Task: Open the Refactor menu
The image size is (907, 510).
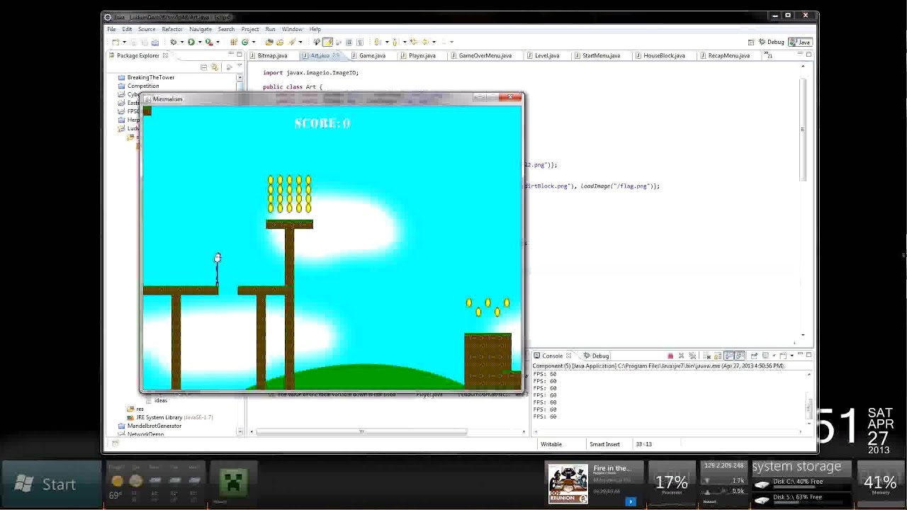Action: [172, 29]
